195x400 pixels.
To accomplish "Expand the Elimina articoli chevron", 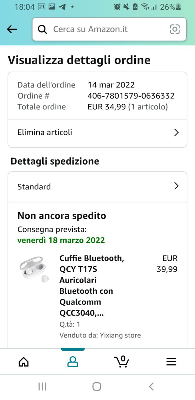I will [176, 132].
